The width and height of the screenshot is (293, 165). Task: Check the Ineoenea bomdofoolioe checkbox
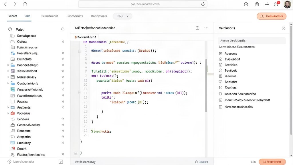(221, 94)
